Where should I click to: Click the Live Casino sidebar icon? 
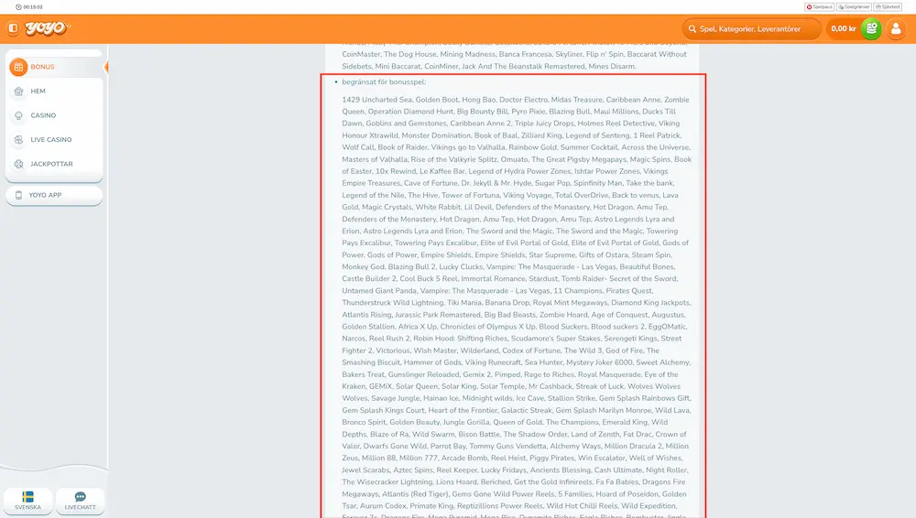(18, 140)
